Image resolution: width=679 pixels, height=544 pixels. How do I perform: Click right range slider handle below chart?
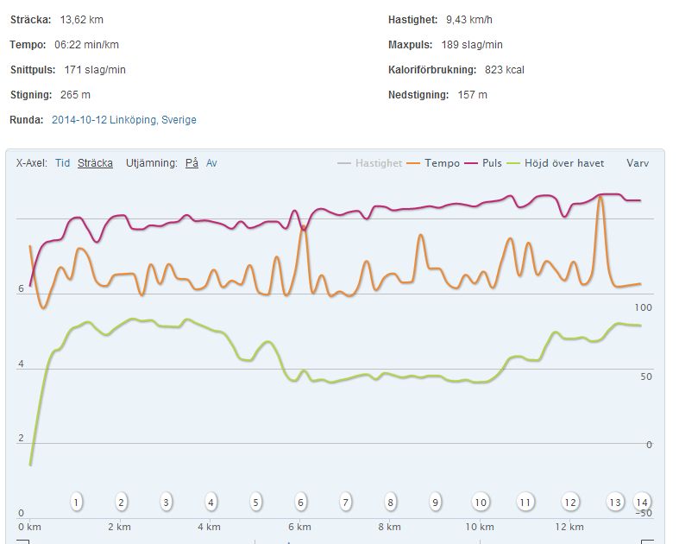(x=649, y=541)
